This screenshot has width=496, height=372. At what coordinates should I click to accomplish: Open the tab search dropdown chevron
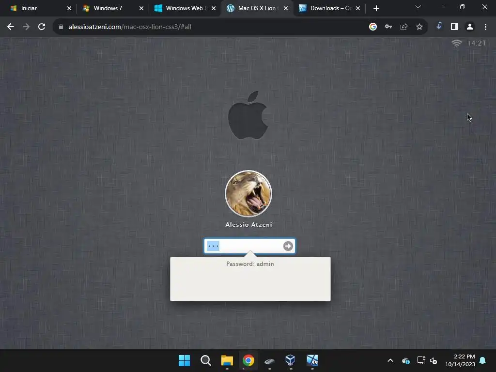click(418, 7)
